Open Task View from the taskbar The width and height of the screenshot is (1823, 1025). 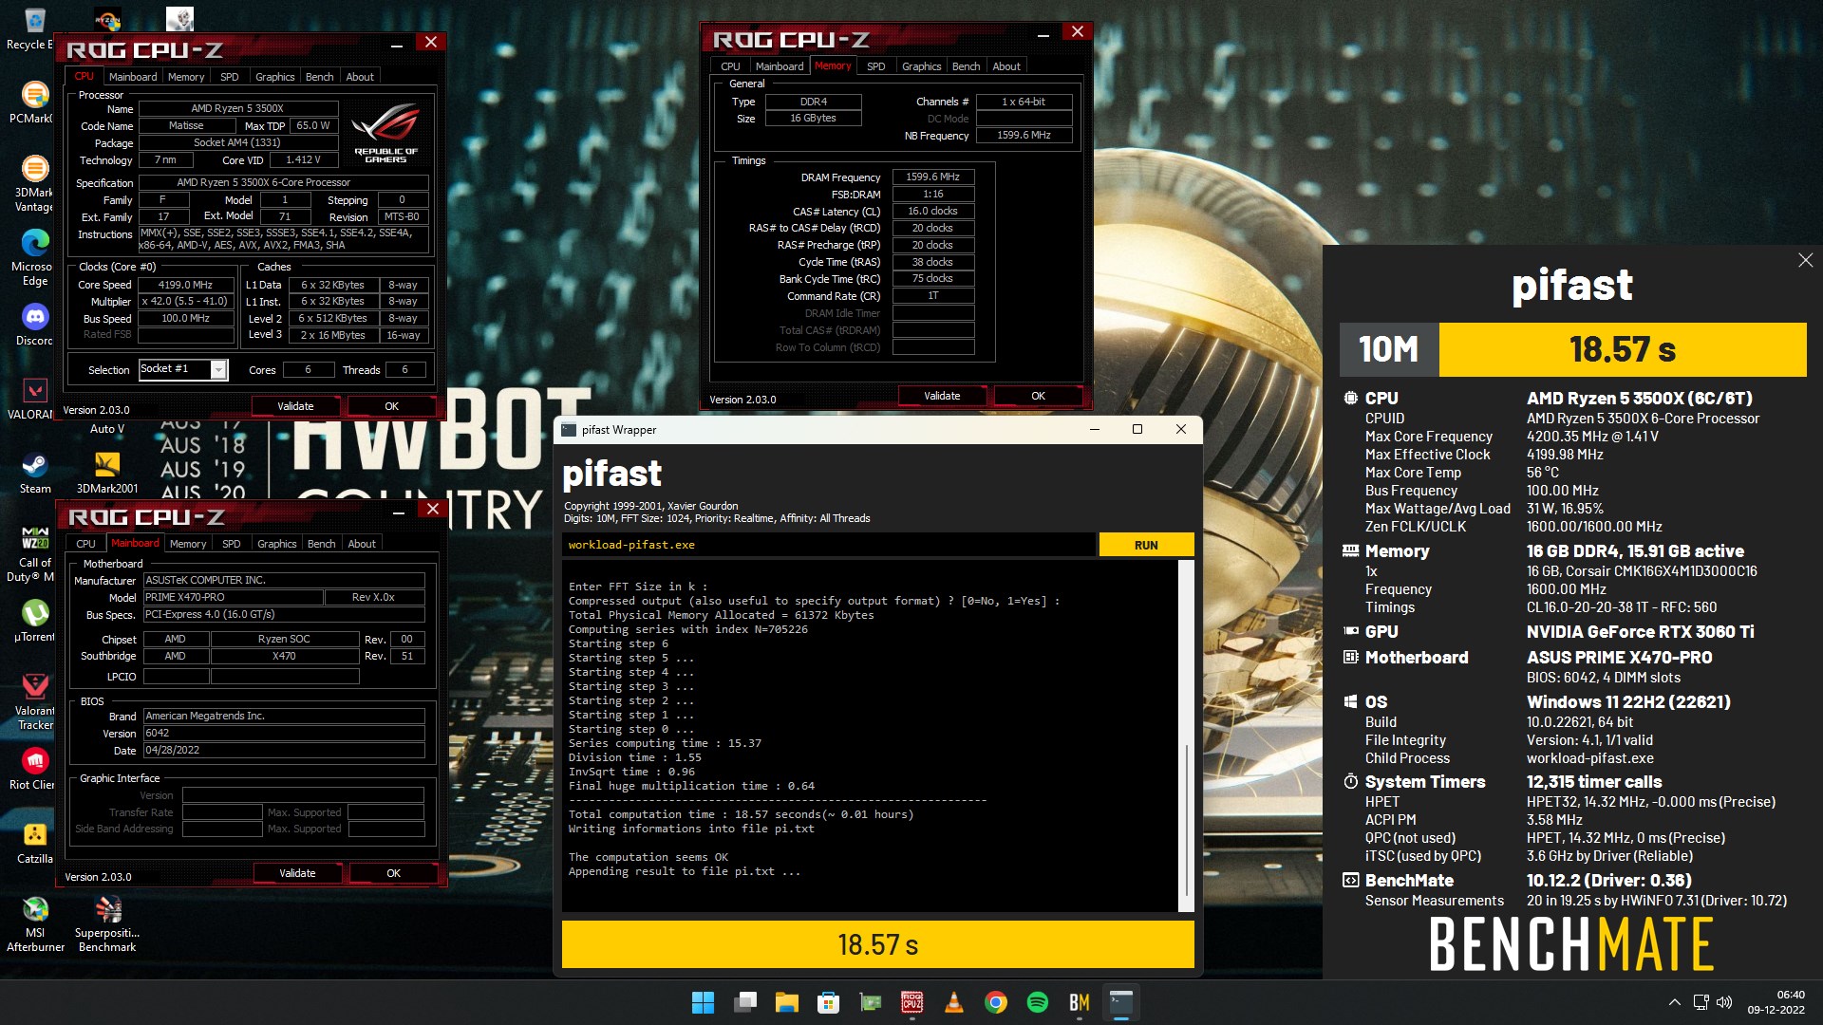point(745,1002)
